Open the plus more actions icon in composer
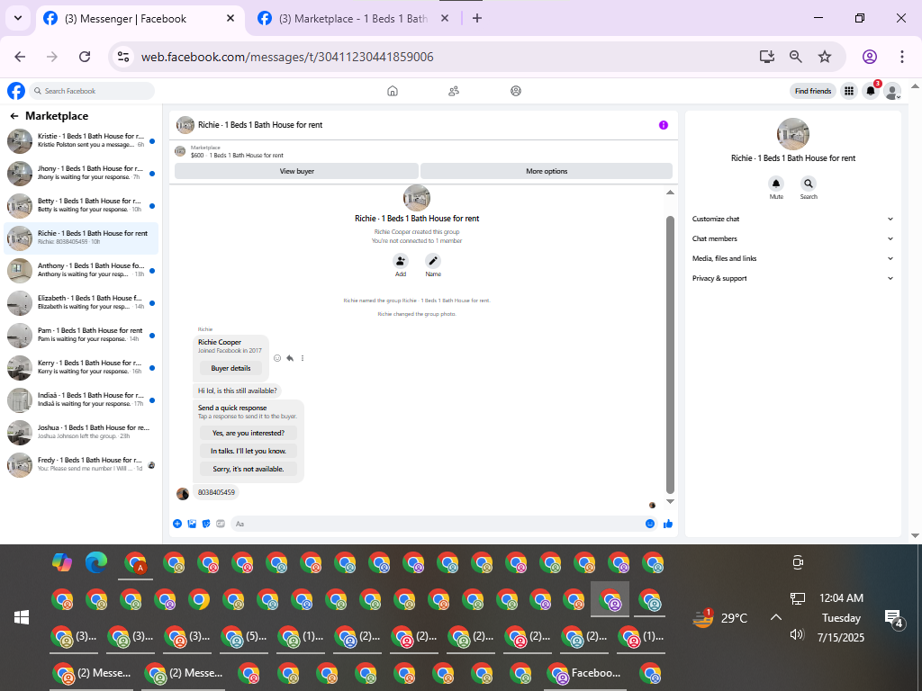 click(x=177, y=524)
